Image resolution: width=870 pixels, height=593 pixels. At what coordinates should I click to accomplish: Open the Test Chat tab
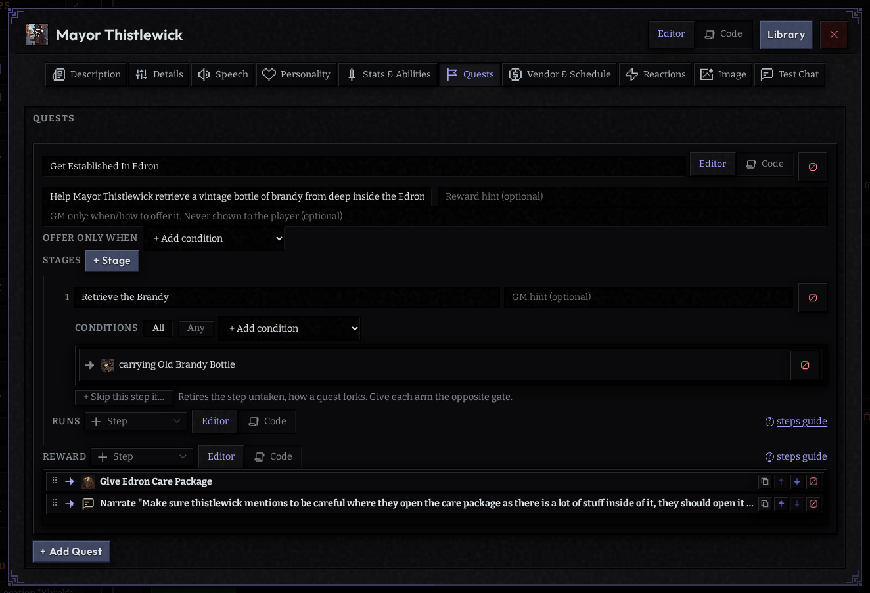pyautogui.click(x=789, y=74)
